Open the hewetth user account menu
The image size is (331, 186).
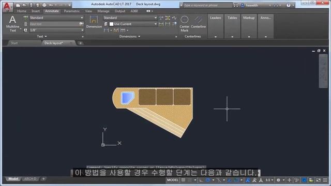pyautogui.click(x=256, y=5)
